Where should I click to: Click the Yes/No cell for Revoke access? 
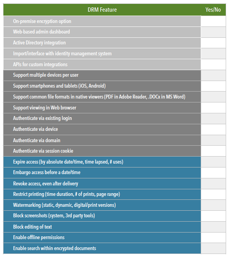[x=213, y=184]
